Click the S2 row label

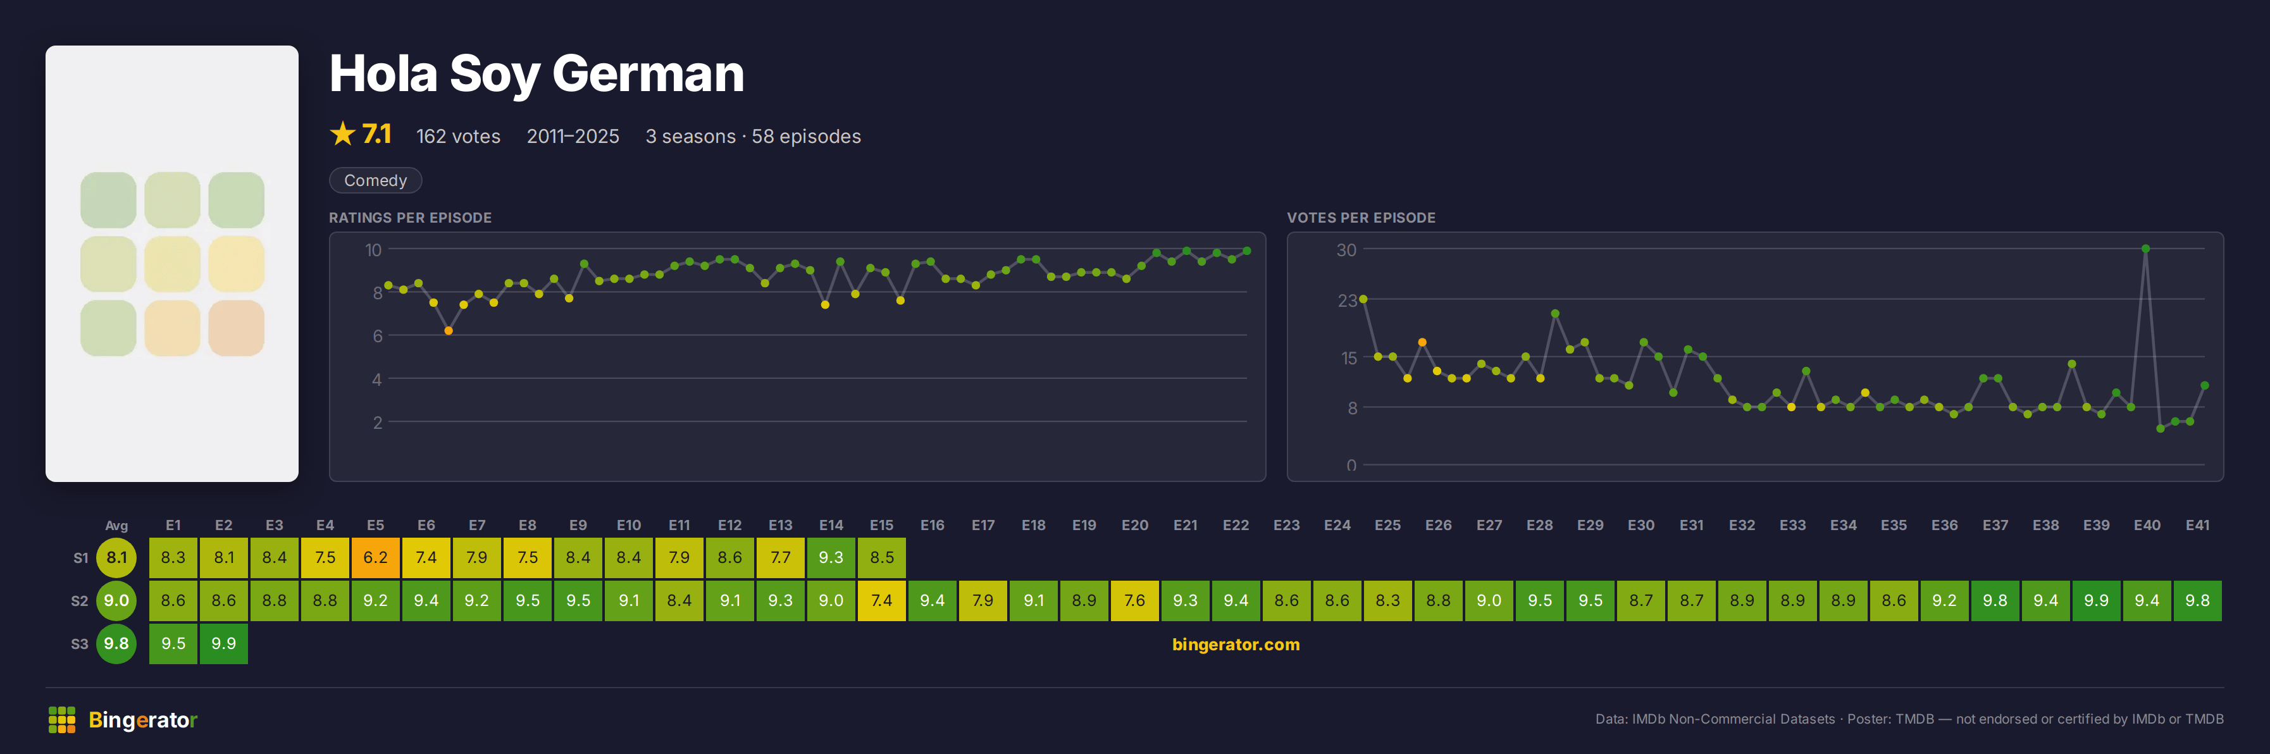tap(79, 601)
